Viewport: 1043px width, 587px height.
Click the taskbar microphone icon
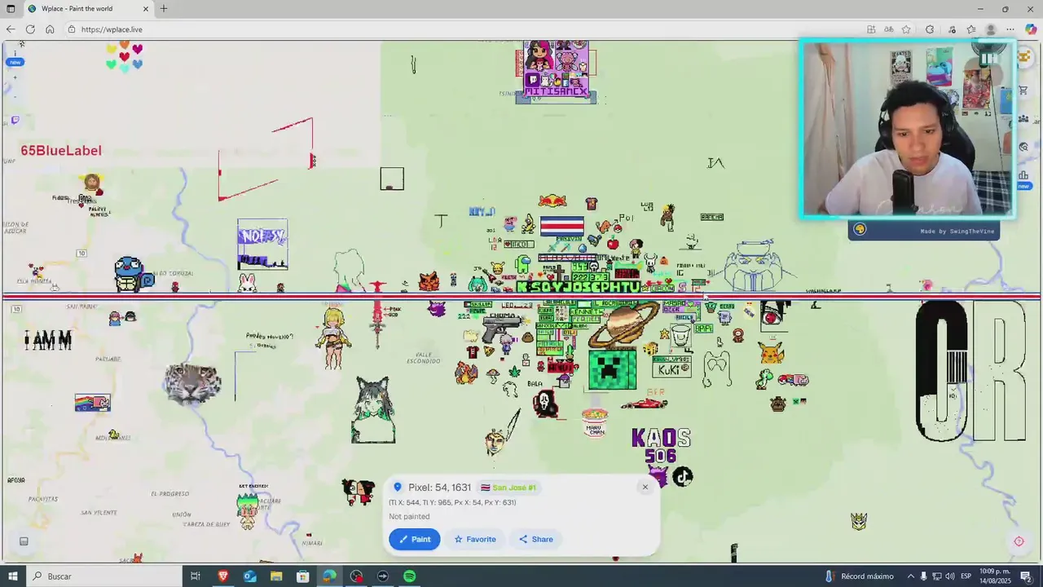coord(924,576)
